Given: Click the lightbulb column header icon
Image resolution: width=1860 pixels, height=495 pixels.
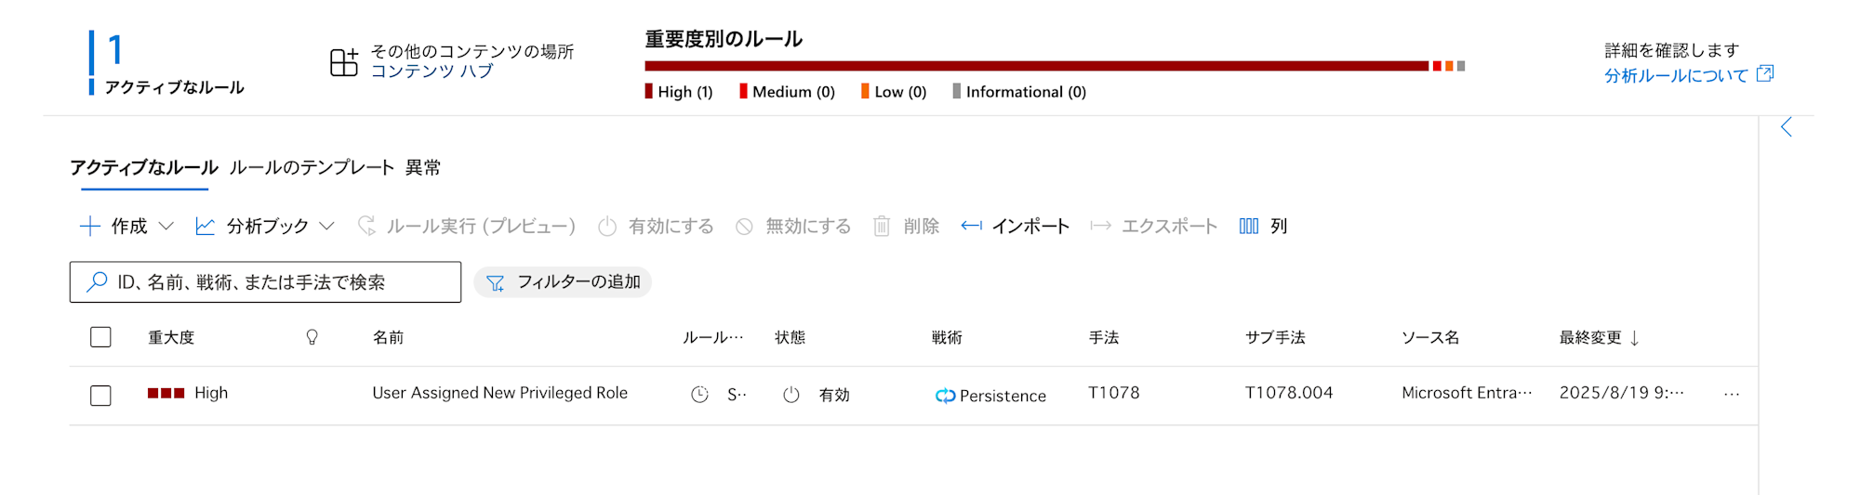Looking at the screenshot, I should pyautogui.click(x=312, y=337).
